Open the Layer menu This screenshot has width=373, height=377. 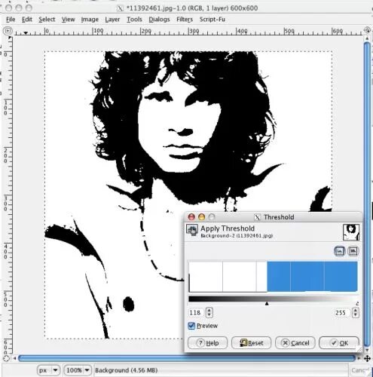[112, 20]
